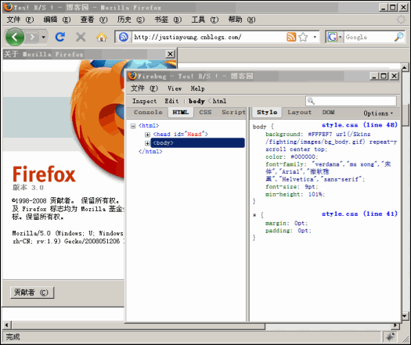Select the Layout side panel tab
Viewport: 411px width, 345px height.
[299, 113]
